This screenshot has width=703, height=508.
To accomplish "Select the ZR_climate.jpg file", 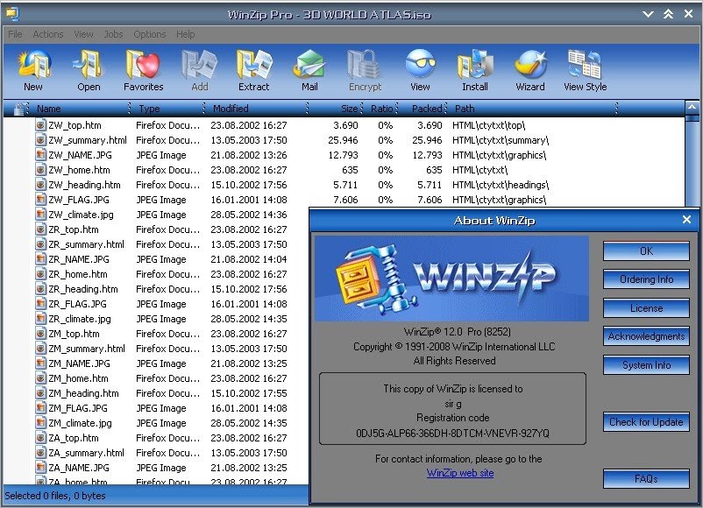I will (x=80, y=319).
